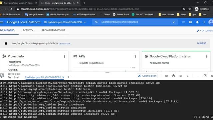Activate Cloud Shell icon in header
This screenshot has width=213, height=120.
click(x=183, y=22)
